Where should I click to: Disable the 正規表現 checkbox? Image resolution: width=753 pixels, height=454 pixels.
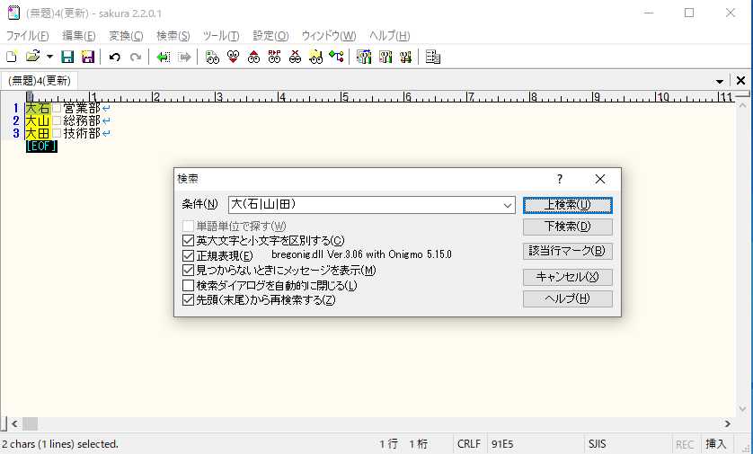(188, 255)
